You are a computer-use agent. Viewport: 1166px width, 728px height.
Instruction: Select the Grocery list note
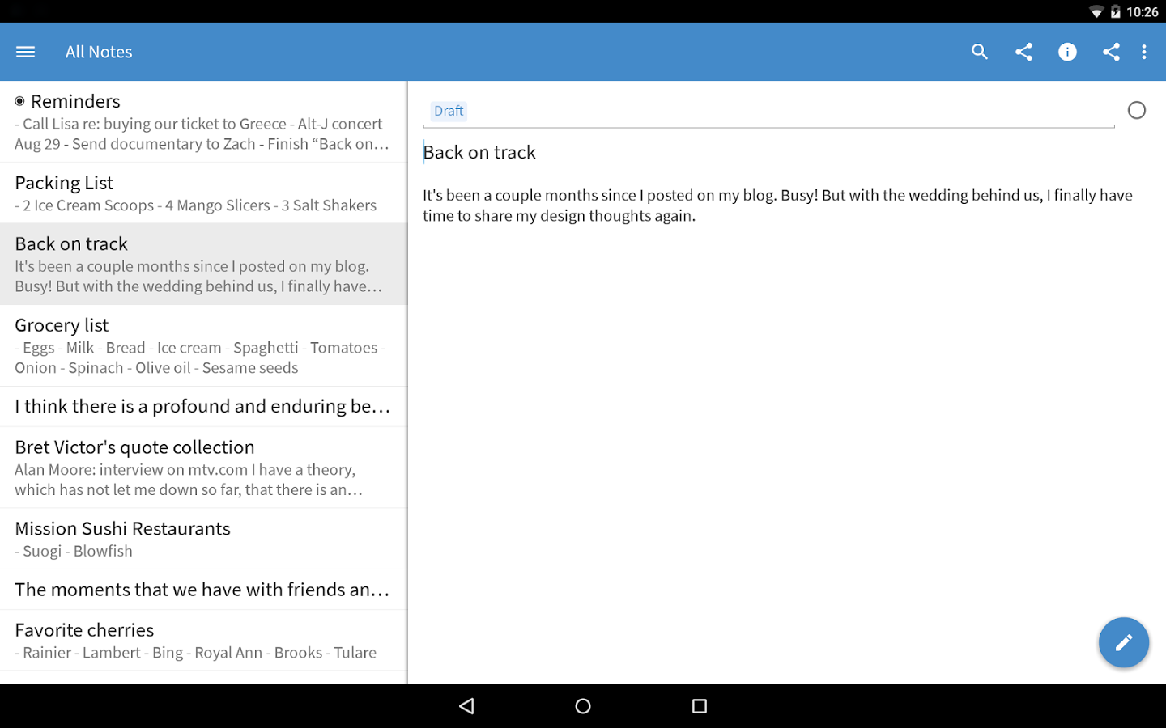202,345
